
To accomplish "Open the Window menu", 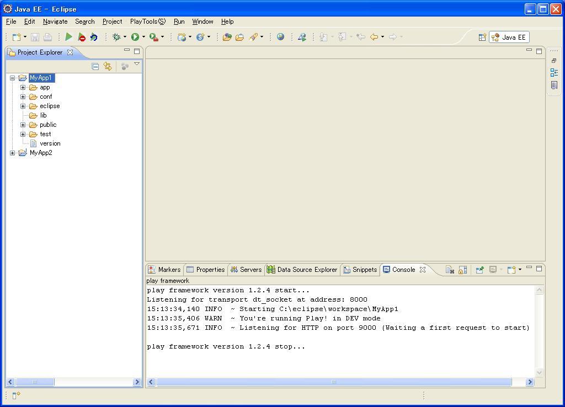I will (202, 22).
